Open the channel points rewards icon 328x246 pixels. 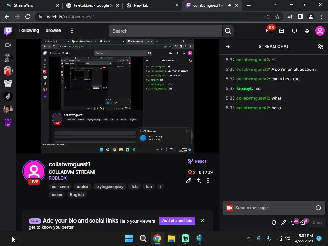point(293,223)
